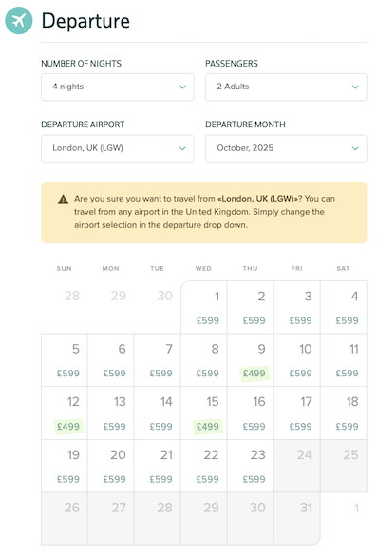Click the Departure section heading
The image size is (377, 558).
(x=85, y=21)
